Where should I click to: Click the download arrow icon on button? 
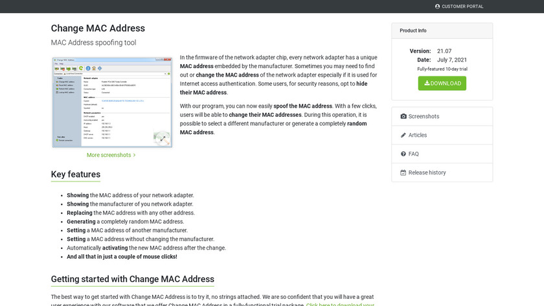[427, 83]
